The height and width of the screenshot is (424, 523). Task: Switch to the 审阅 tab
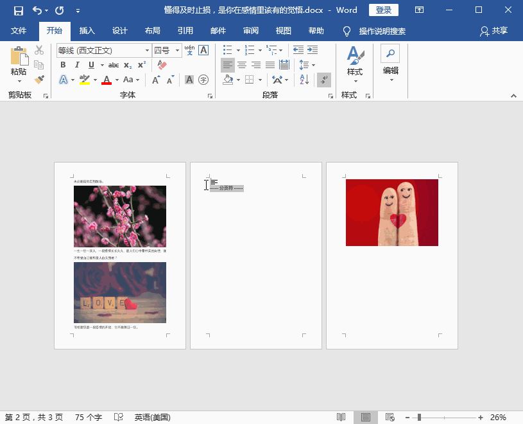click(x=251, y=31)
